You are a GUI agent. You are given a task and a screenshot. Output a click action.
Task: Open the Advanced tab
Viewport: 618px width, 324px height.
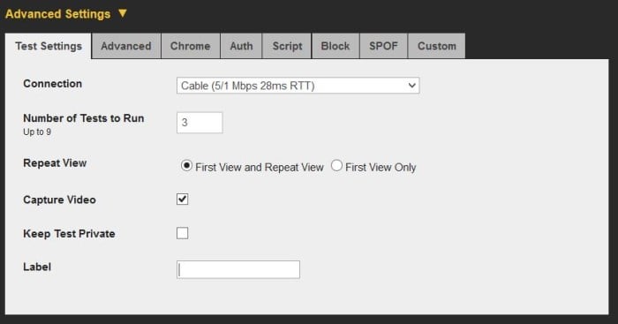tap(126, 46)
